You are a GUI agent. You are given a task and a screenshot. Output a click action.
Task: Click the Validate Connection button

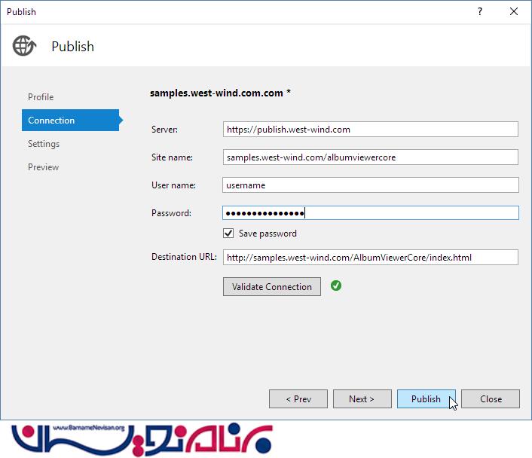click(x=272, y=287)
